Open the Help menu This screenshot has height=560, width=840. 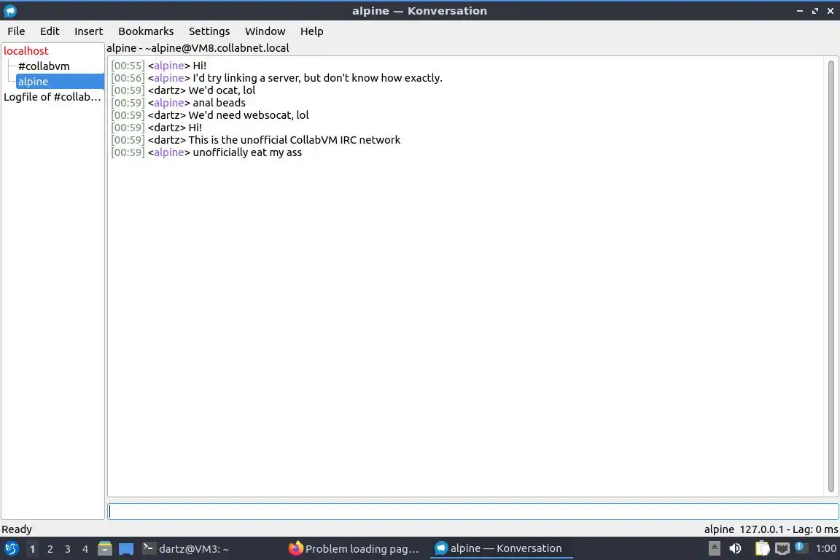tap(312, 31)
